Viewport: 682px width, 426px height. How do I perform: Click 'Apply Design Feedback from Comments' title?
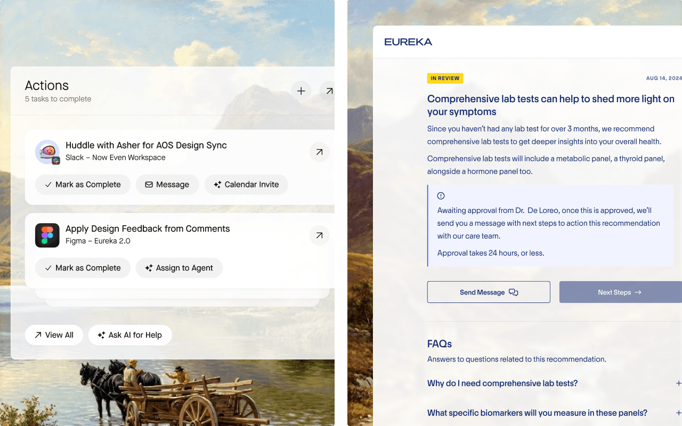pos(148,229)
